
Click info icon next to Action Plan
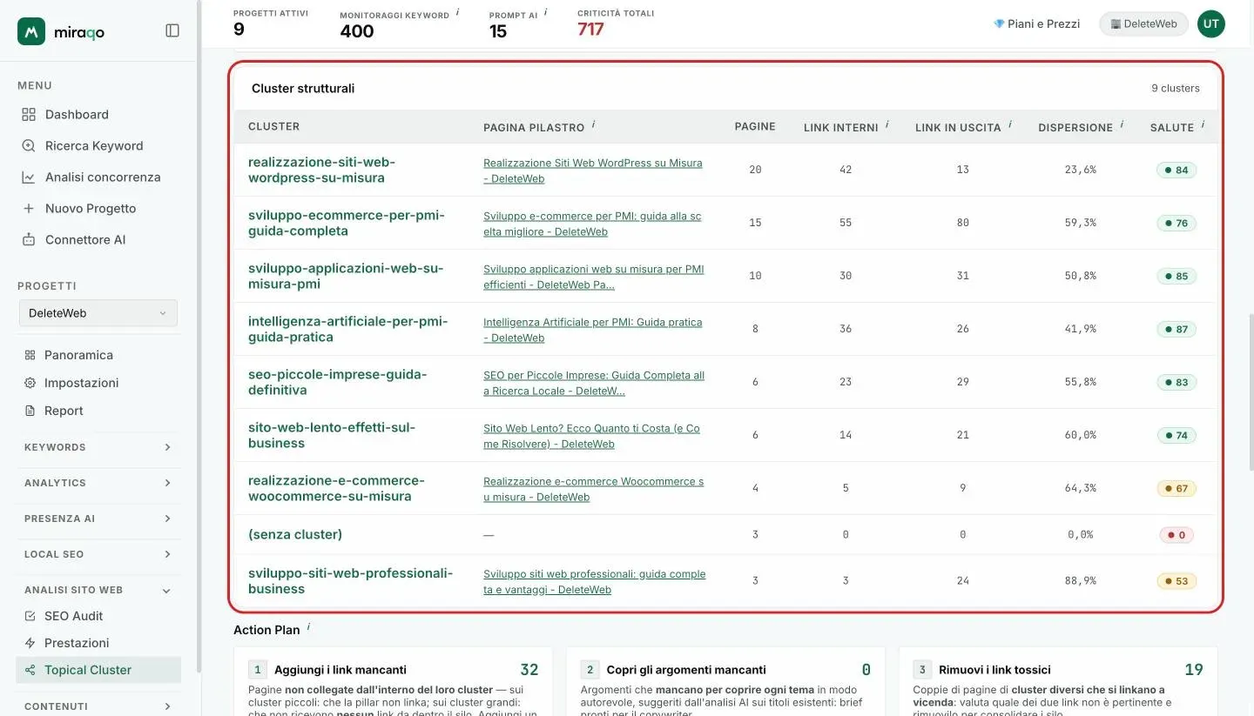pos(308,627)
